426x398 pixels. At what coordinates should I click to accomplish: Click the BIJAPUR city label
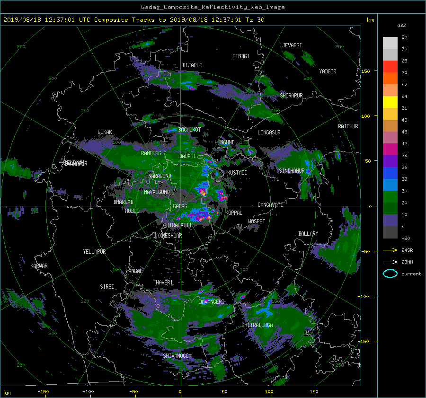[x=192, y=65]
